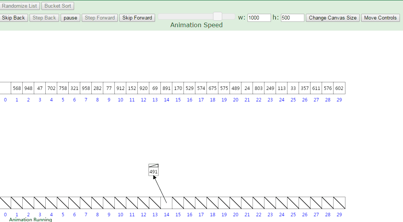
Task: Advance one step with Step Forward
Action: tap(99, 18)
